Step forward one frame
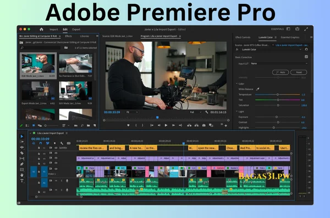Viewport: 330px width, 218px height. pos(173,125)
